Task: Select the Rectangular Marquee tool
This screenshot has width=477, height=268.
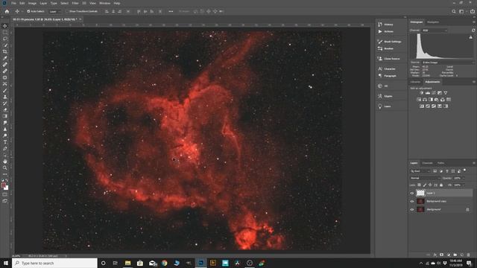Action: pos(5,32)
